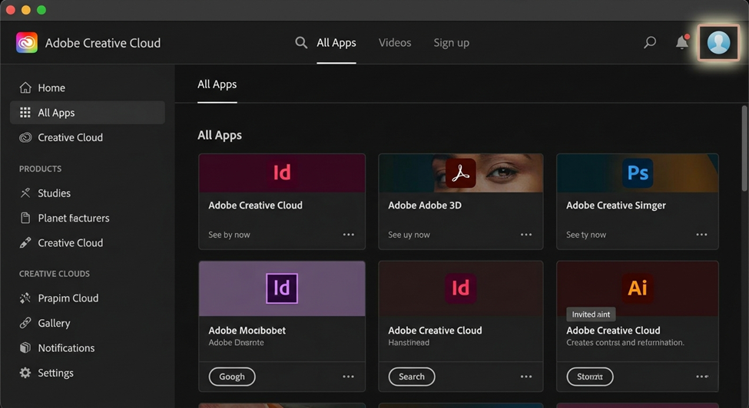The image size is (749, 408).
Task: Click the eye photo banner on the Adobe Adobe 3D card
Action: [x=461, y=173]
